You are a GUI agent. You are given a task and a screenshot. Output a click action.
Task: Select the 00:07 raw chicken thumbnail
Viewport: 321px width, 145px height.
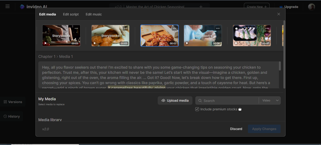pyautogui.click(x=252, y=35)
